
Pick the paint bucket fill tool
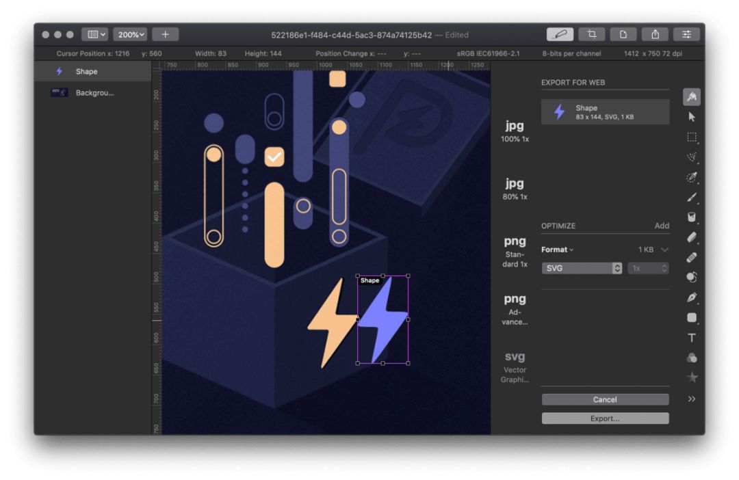(x=691, y=217)
